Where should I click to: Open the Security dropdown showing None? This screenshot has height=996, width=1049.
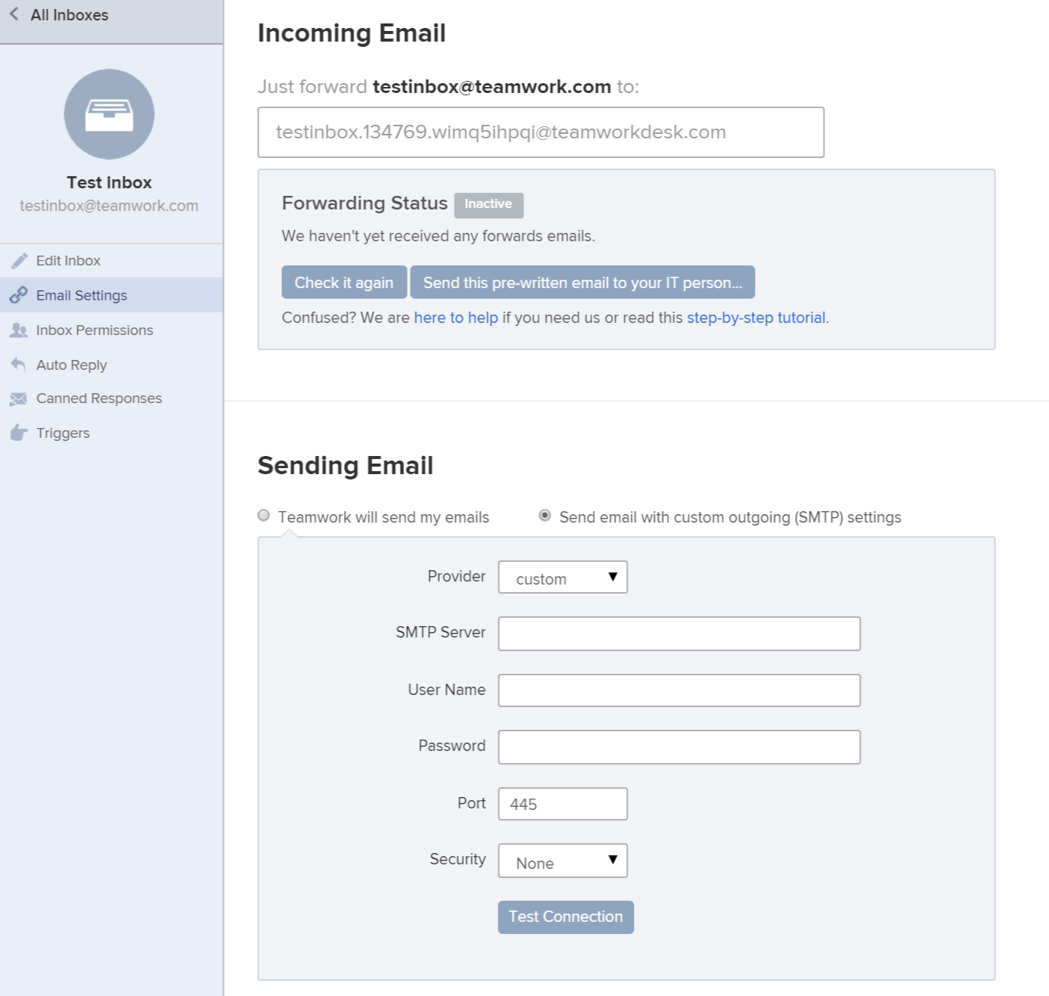tap(563, 861)
